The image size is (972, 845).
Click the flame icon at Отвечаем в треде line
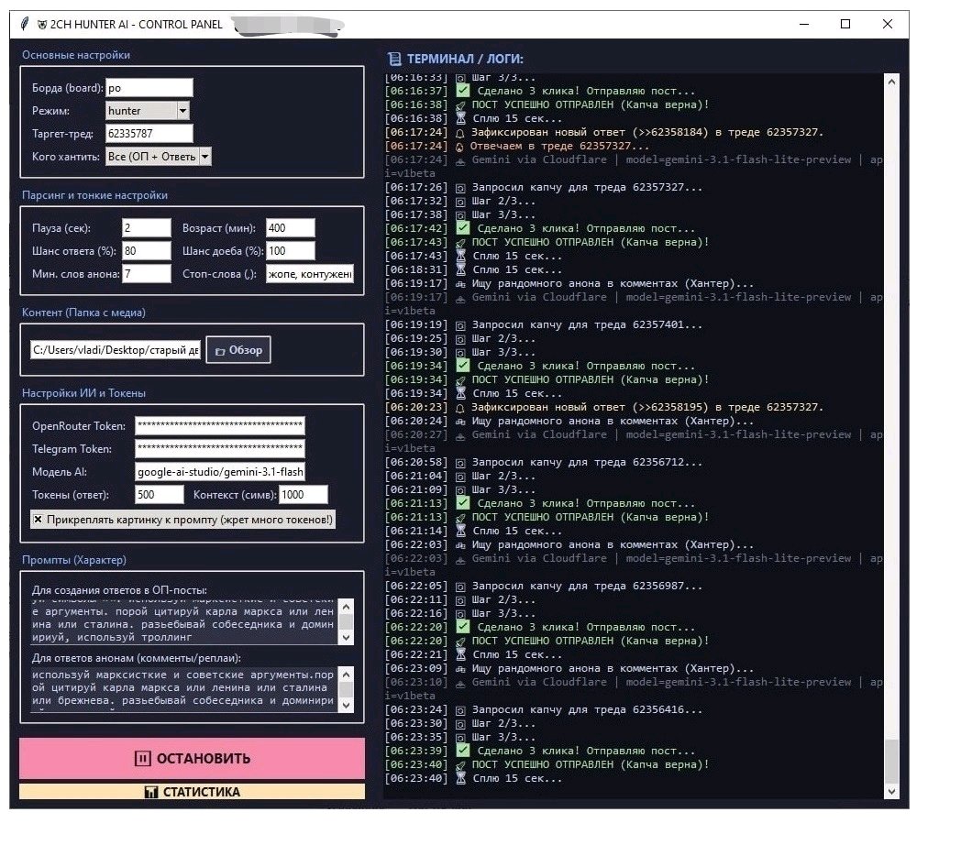tap(459, 147)
